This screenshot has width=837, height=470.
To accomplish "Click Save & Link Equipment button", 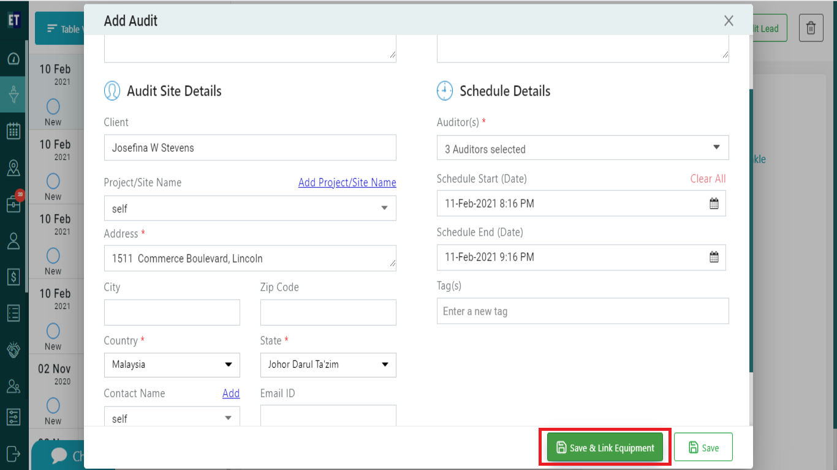I will coord(605,447).
